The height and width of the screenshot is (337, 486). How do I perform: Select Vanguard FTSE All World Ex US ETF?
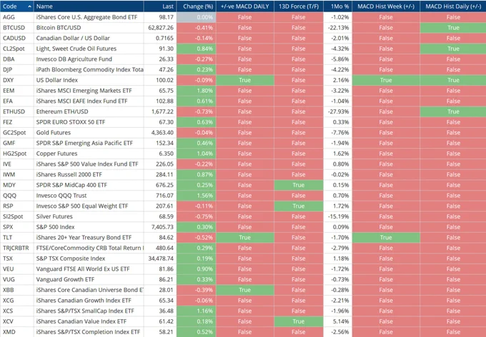coord(83,269)
